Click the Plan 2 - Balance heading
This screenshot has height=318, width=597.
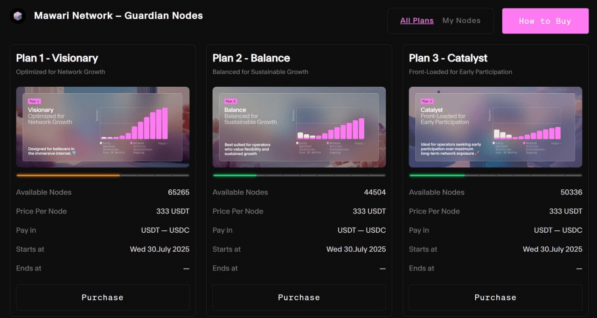251,58
